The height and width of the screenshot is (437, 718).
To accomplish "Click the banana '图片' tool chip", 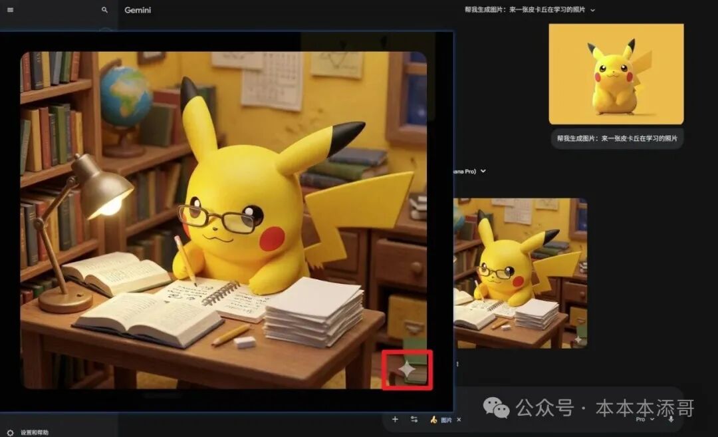I will pos(441,420).
